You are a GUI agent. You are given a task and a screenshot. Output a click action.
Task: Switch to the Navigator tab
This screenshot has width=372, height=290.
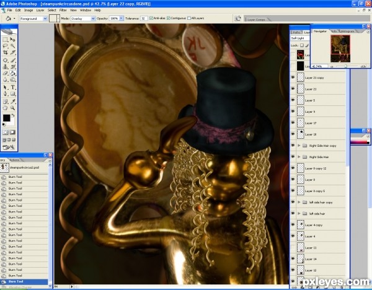click(x=320, y=31)
